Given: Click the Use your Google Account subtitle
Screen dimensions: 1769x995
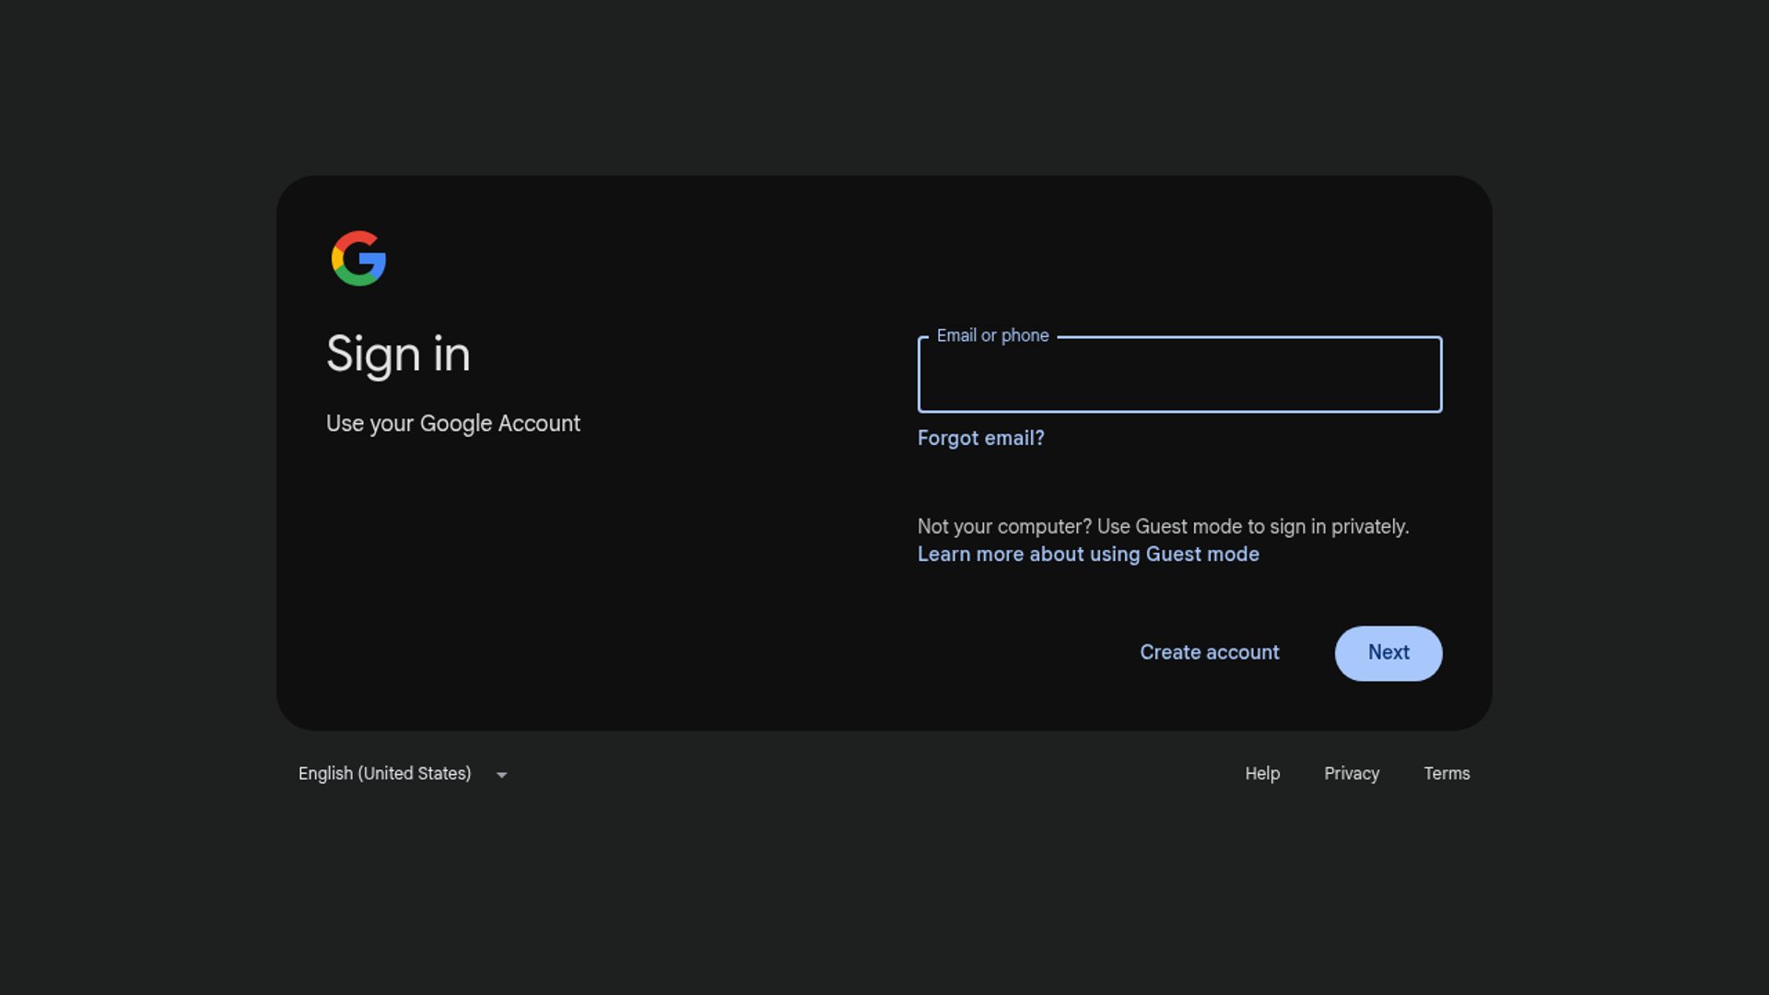Looking at the screenshot, I should (x=452, y=424).
